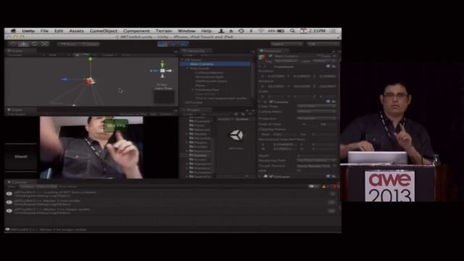
Task: Open the Terrain menu
Action: (x=164, y=30)
